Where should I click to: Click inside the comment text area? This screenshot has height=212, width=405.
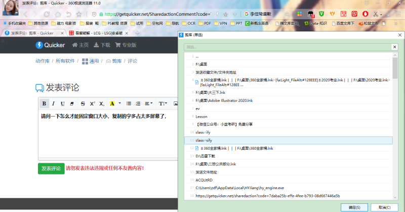tap(108, 133)
